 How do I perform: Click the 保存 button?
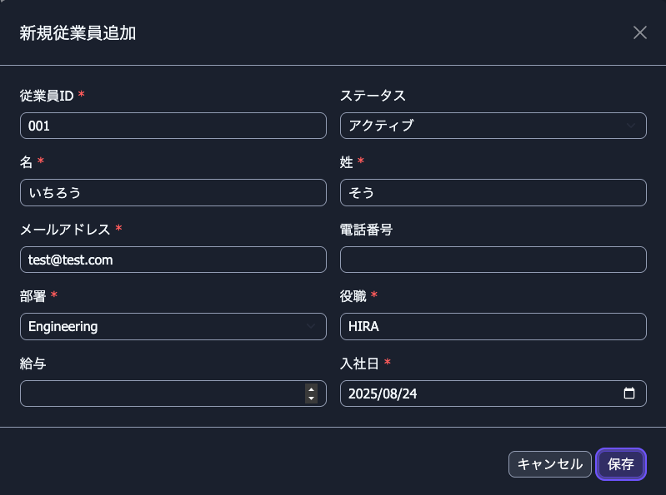pos(620,464)
